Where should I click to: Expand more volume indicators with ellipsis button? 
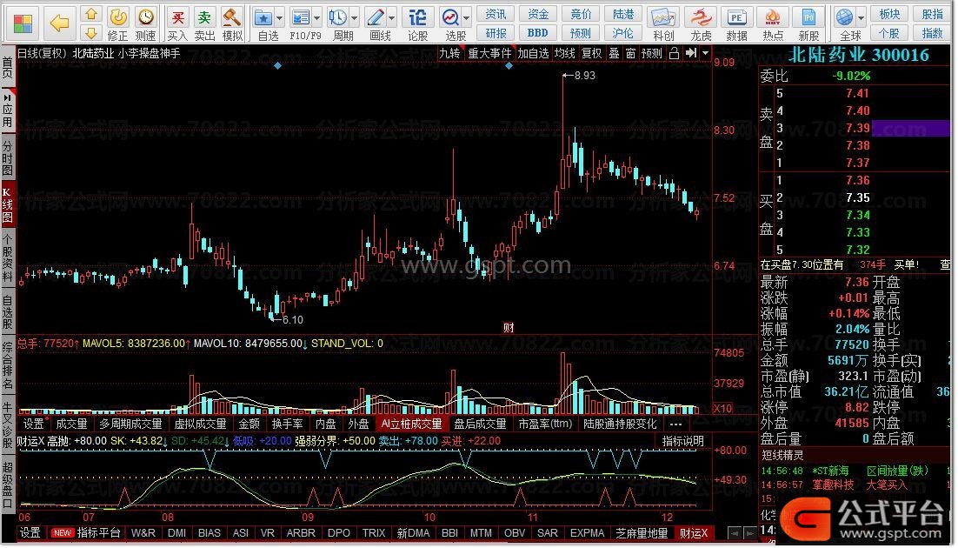(675, 424)
